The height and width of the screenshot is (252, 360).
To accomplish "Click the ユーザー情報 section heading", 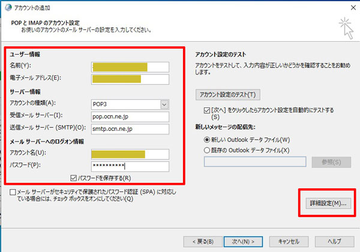I will (x=25, y=55).
